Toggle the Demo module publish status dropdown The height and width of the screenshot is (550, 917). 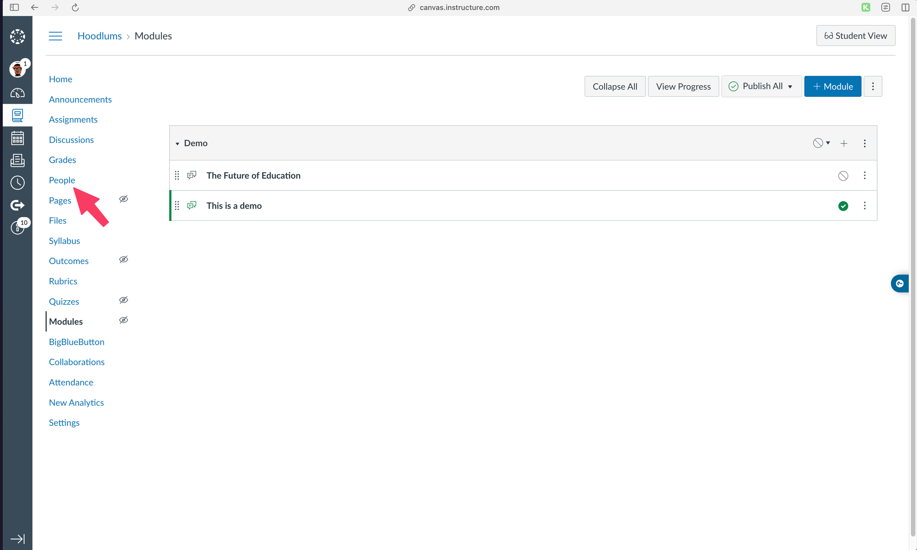point(821,143)
